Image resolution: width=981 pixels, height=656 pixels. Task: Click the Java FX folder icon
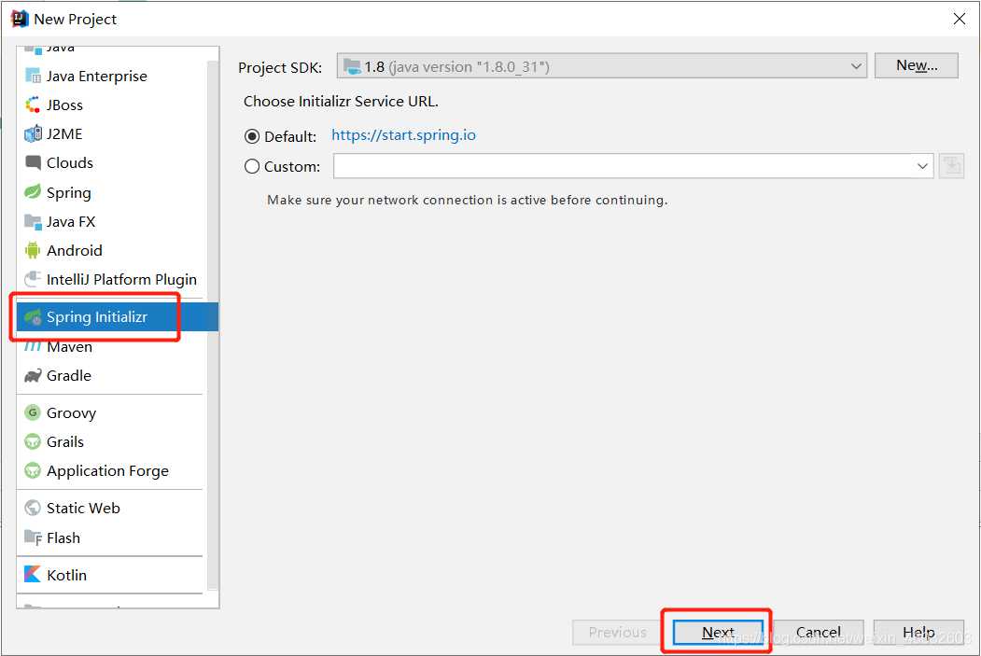coord(33,221)
